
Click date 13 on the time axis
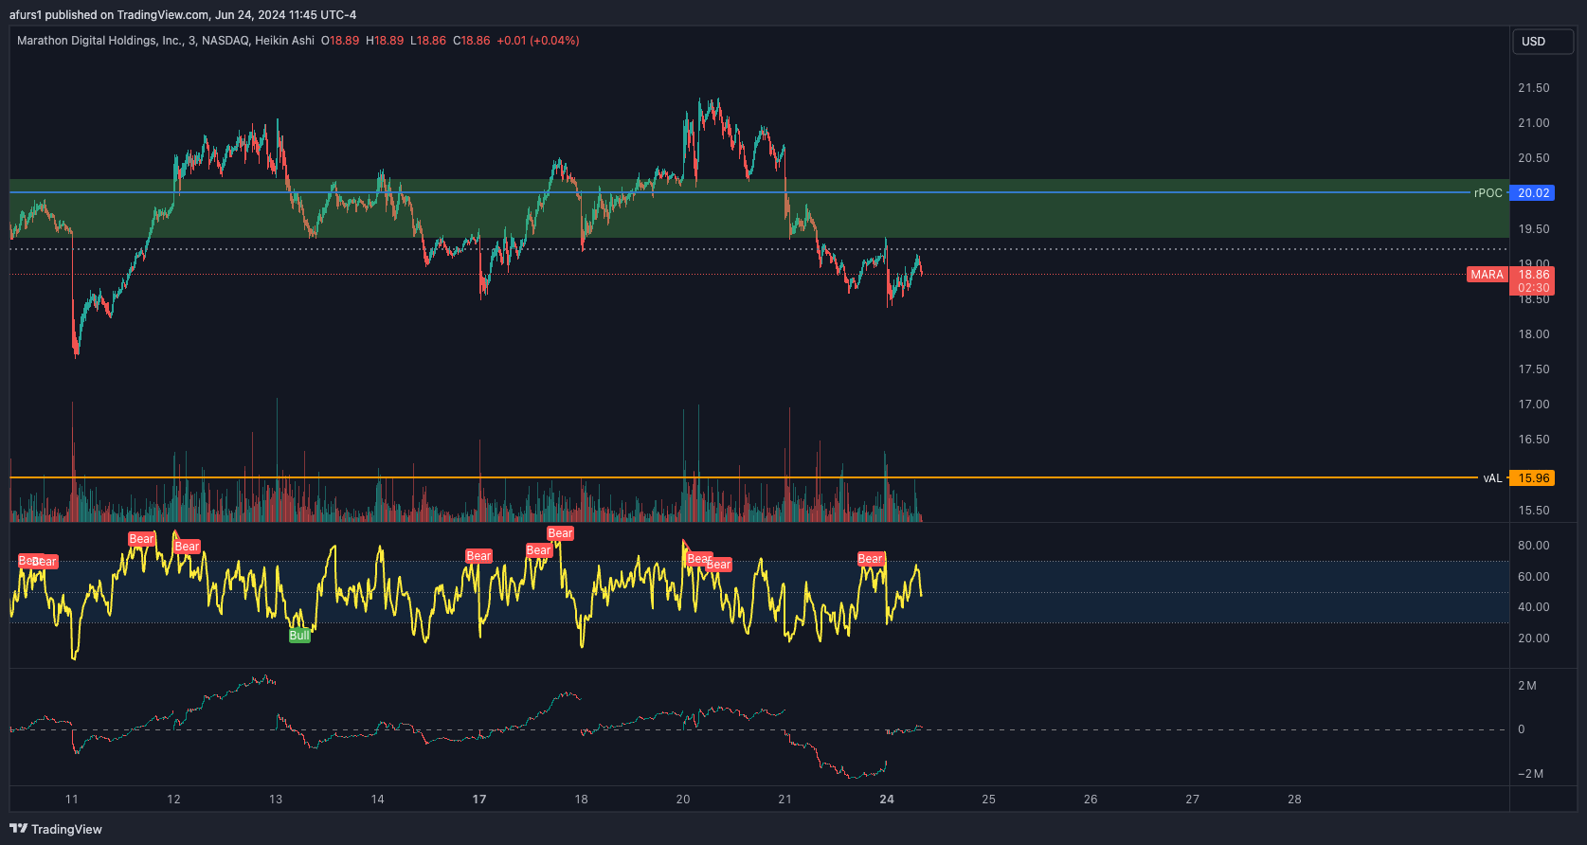click(276, 800)
